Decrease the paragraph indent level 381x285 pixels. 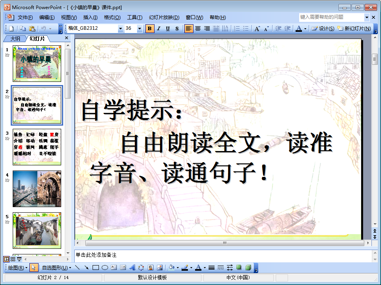click(278, 29)
